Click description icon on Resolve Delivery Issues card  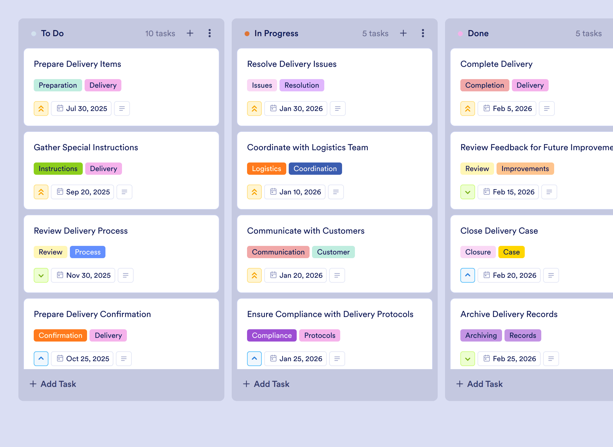338,109
